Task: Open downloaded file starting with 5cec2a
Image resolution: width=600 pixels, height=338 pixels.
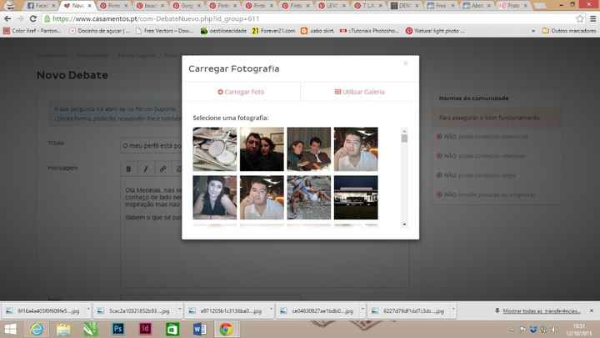Action: pos(134,311)
